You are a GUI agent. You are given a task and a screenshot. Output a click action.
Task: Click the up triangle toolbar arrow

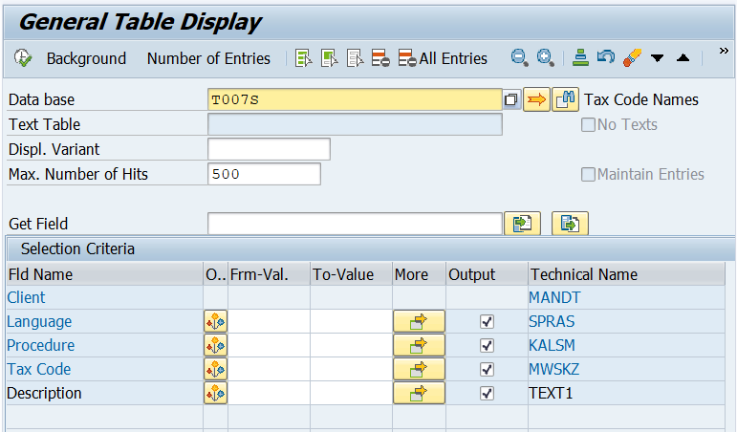683,57
